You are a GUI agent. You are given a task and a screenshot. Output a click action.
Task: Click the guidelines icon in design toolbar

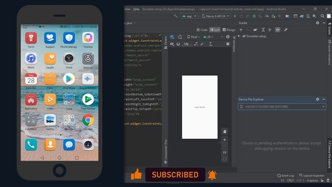[211, 44]
